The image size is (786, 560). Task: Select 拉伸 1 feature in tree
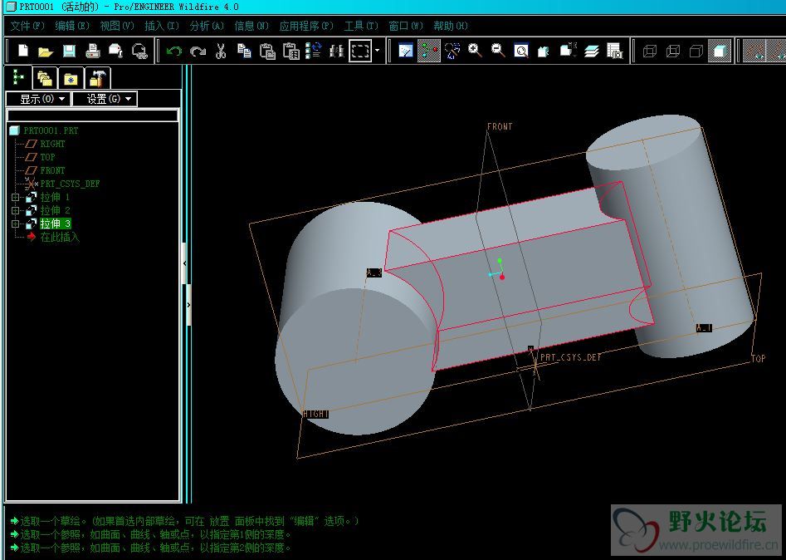[x=55, y=197]
